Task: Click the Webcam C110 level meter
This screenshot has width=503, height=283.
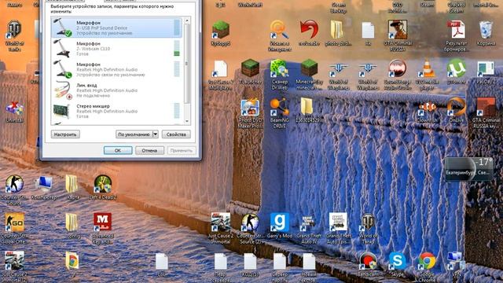Action: coord(177,49)
